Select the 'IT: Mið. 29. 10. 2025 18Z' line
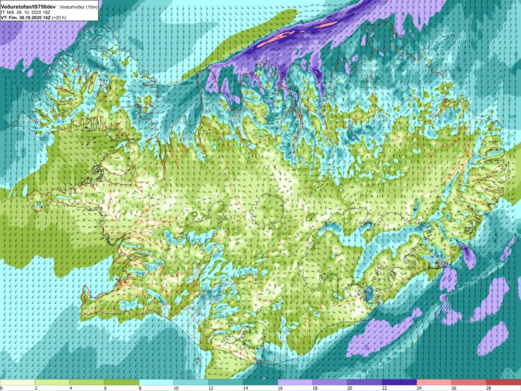 [x=25, y=12]
